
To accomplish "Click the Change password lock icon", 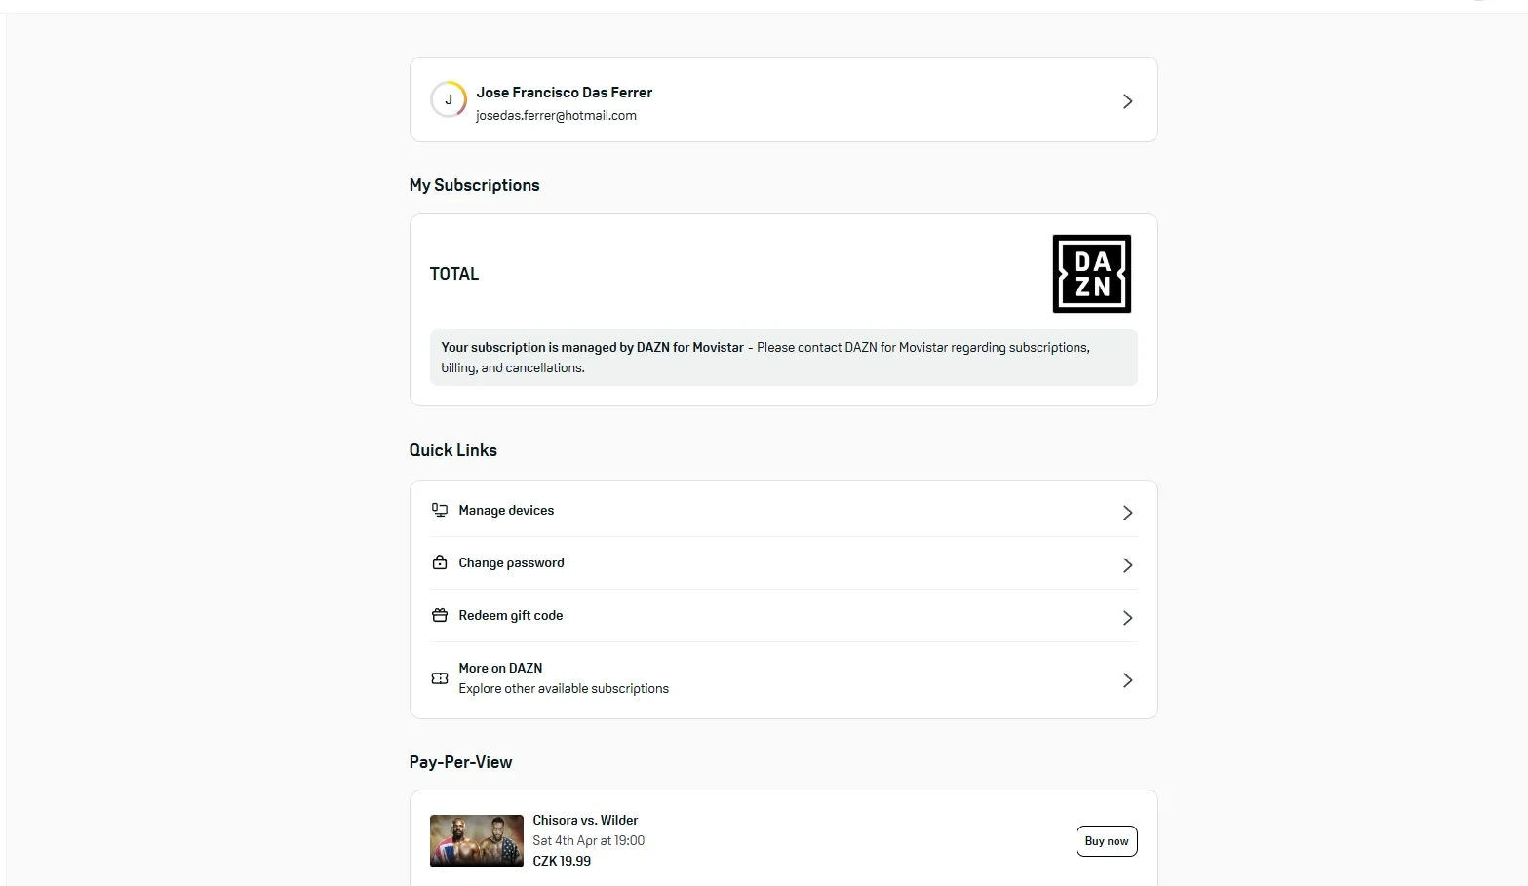I will coord(440,562).
